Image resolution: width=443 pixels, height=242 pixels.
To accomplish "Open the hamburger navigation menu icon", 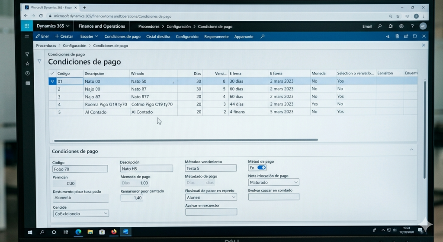I will click(x=27, y=36).
